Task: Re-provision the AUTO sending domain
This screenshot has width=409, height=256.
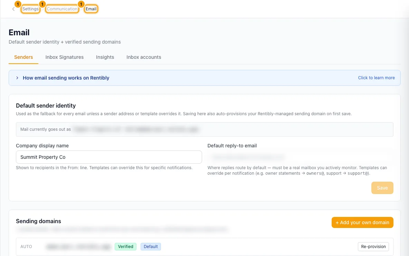Action: (373, 247)
